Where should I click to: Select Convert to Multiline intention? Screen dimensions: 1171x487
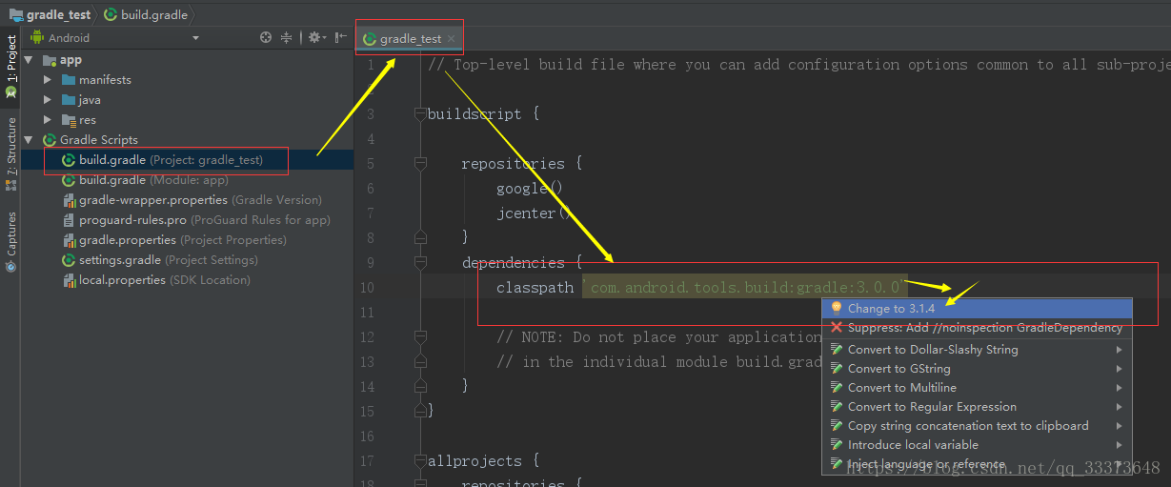977,388
